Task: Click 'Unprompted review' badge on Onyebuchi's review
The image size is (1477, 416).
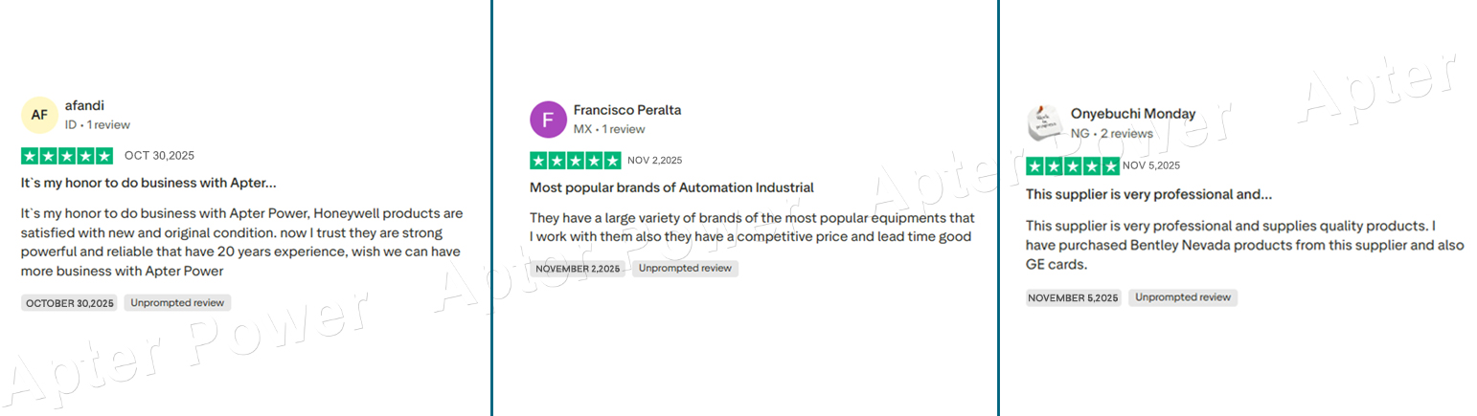Action: pos(1182,297)
